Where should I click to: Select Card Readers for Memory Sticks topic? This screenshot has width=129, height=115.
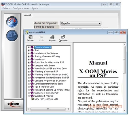pos(49,84)
